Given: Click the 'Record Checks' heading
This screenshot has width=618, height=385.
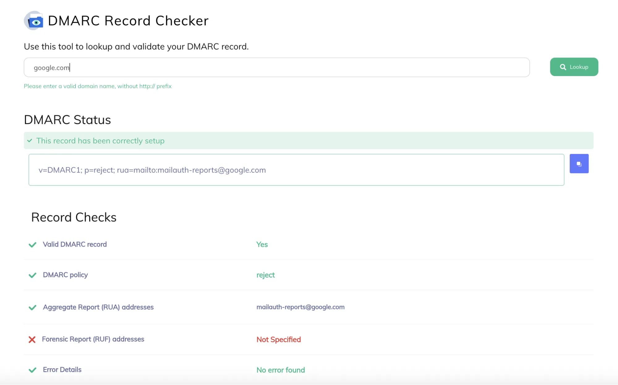Looking at the screenshot, I should [x=74, y=217].
